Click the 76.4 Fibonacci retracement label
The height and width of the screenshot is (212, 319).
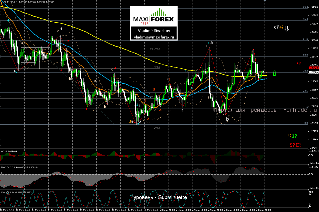[306, 19]
